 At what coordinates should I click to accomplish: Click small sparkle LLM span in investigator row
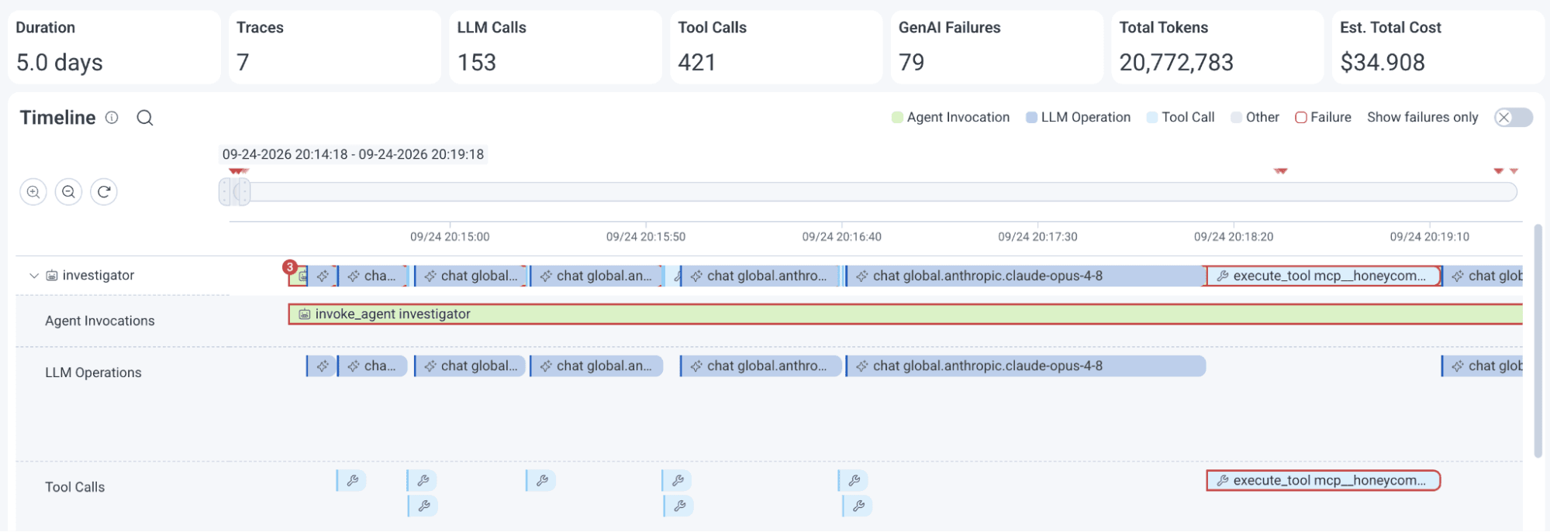point(323,276)
